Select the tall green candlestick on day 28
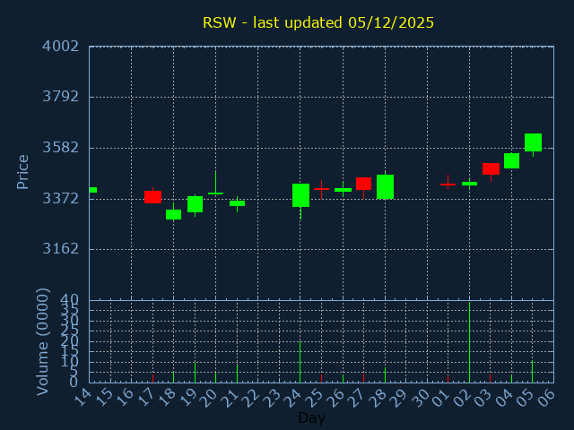The height and width of the screenshot is (430, 574). coord(385,186)
